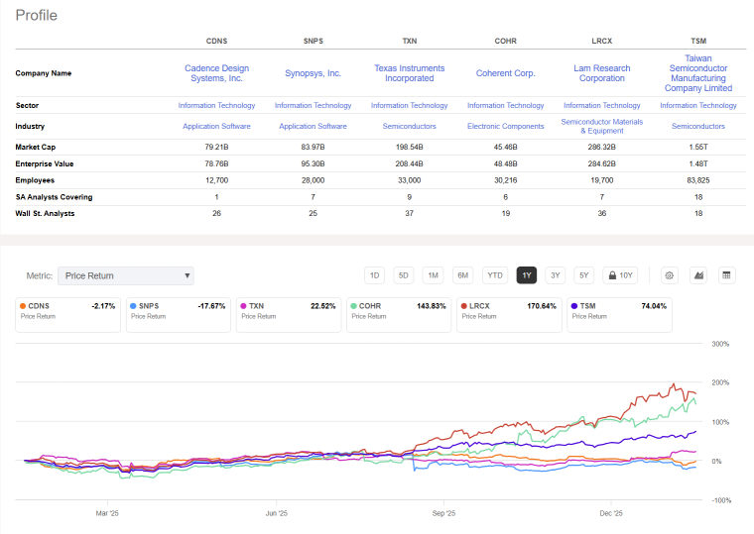Click the orange CDNS color dot
Image resolution: width=754 pixels, height=534 pixels.
23,306
